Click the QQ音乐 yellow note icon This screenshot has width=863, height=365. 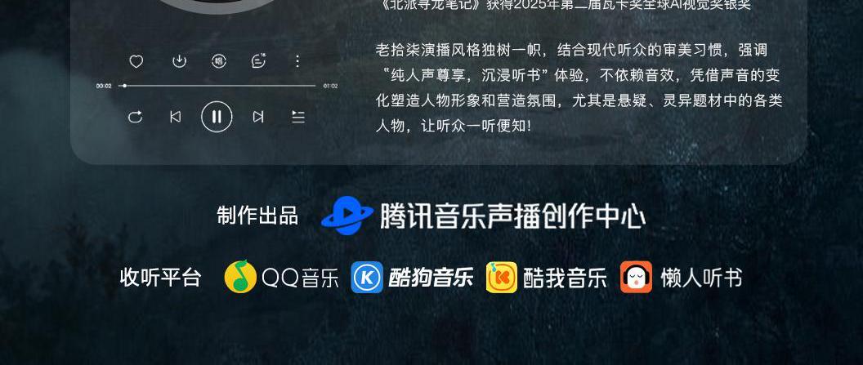[x=240, y=277]
